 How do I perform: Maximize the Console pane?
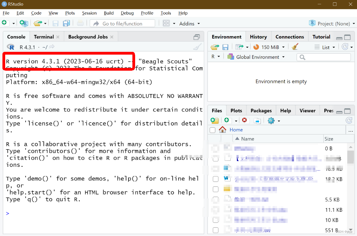(197, 37)
